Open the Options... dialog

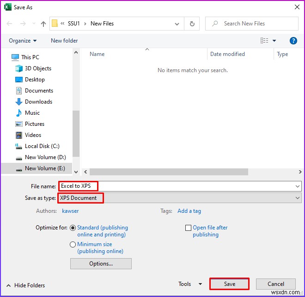(x=101, y=264)
